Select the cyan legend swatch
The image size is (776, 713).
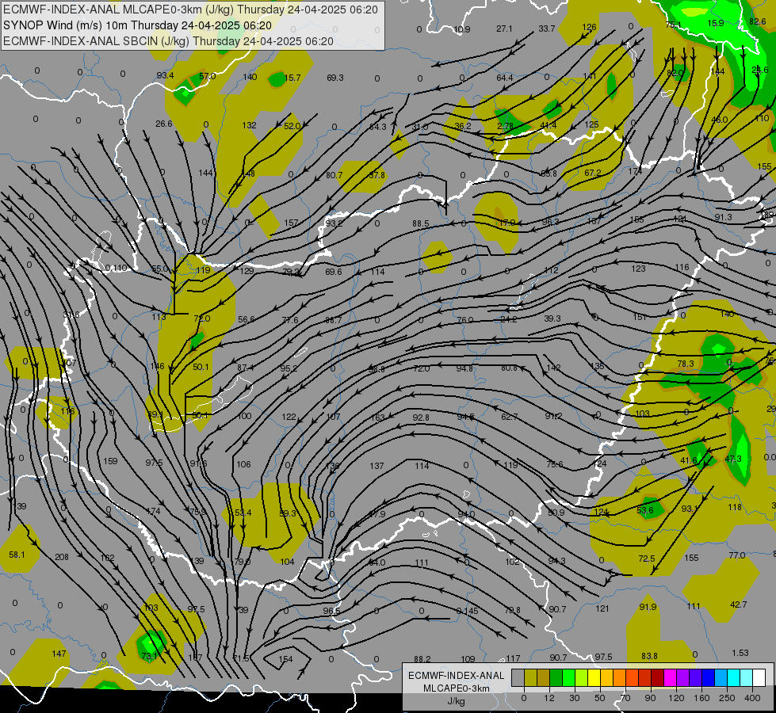click(734, 678)
